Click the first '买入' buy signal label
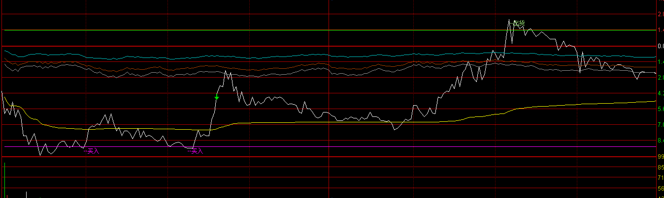This screenshot has height=198, width=664. point(93,151)
